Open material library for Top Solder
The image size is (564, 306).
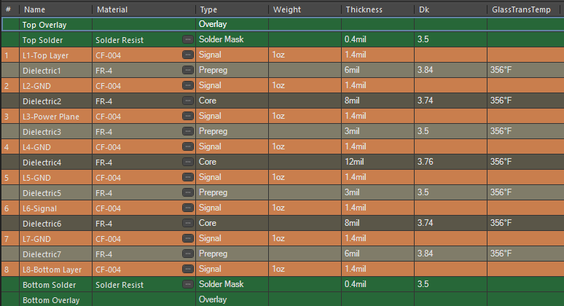tap(188, 39)
